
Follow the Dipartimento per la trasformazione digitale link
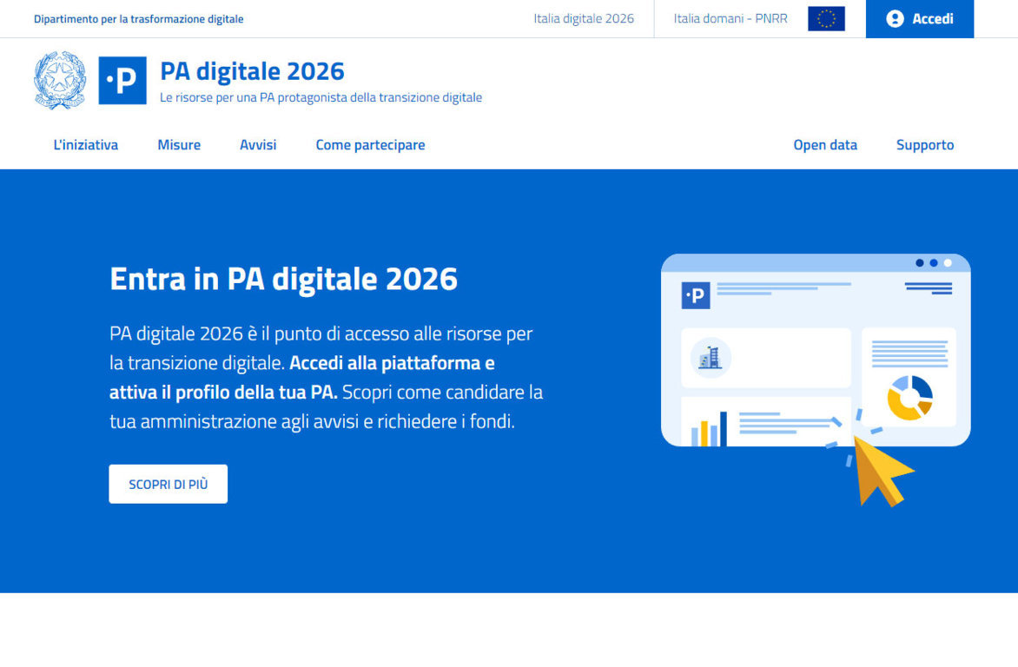[139, 19]
